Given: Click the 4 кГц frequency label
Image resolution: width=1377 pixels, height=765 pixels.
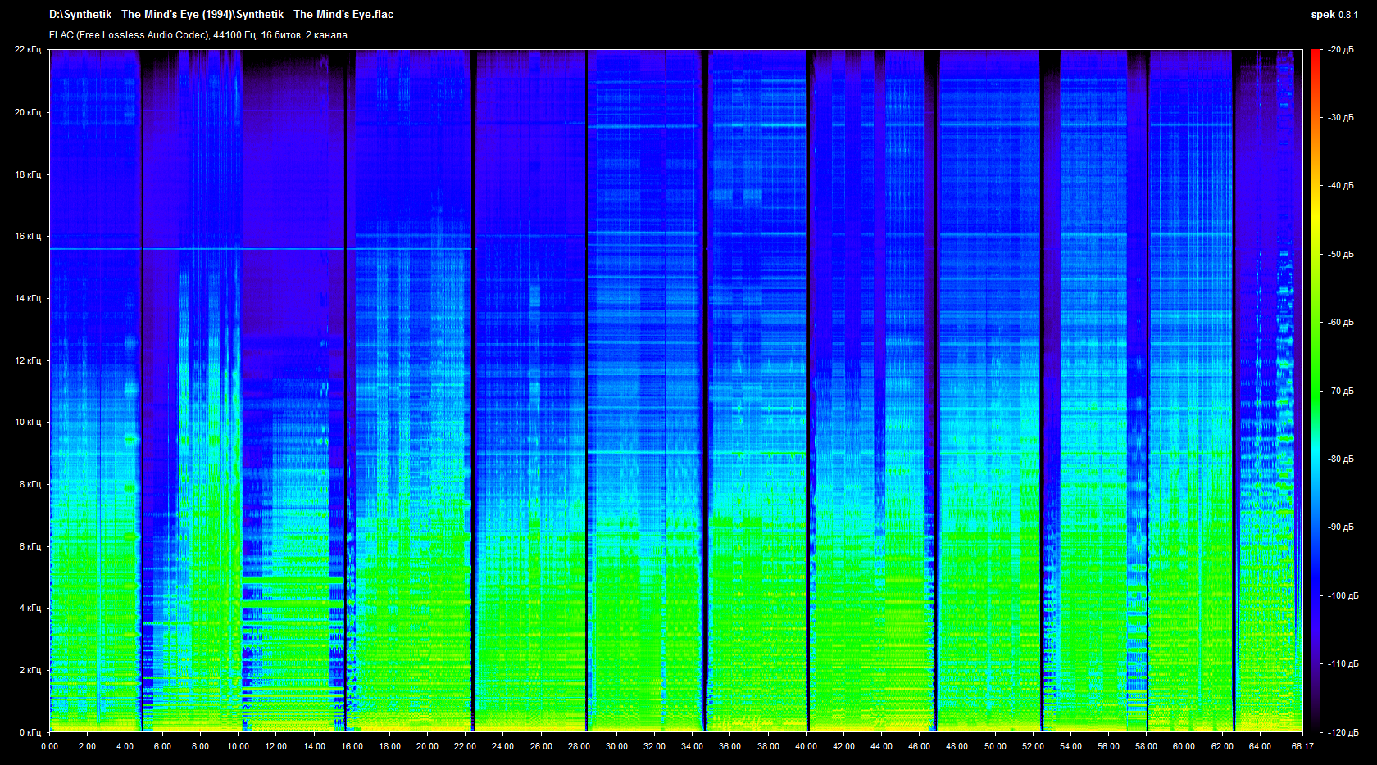Looking at the screenshot, I should [30, 608].
